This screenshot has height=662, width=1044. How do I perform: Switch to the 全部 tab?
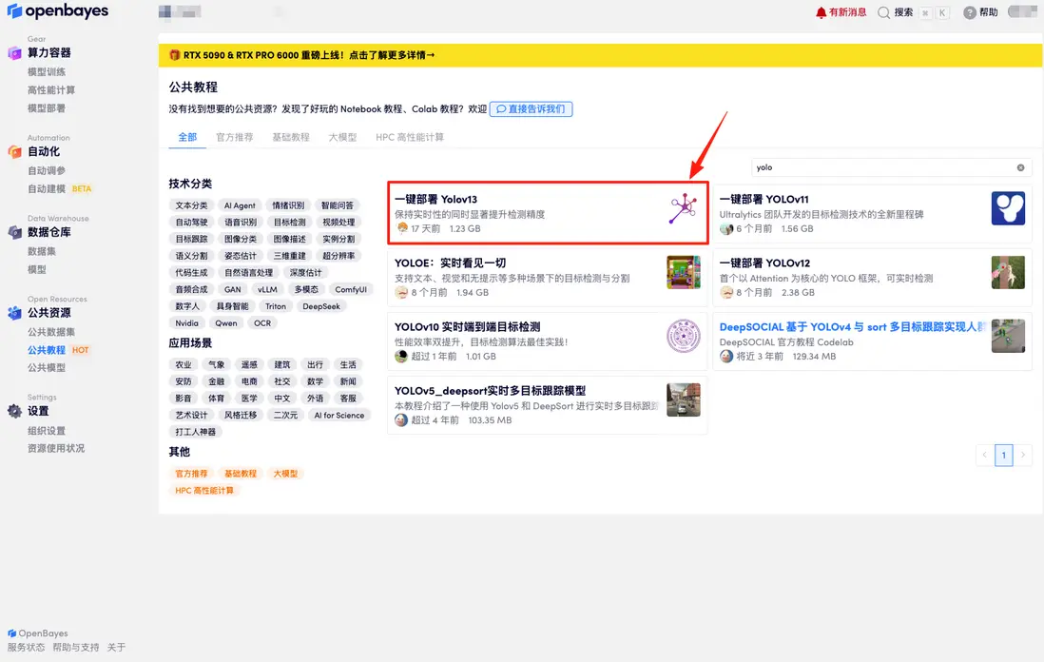pos(187,137)
